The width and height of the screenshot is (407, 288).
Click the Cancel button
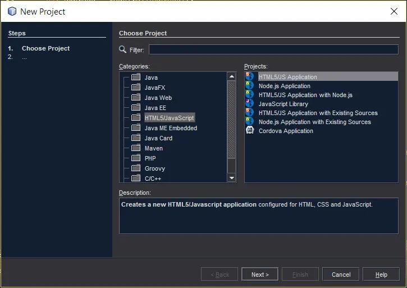point(341,274)
